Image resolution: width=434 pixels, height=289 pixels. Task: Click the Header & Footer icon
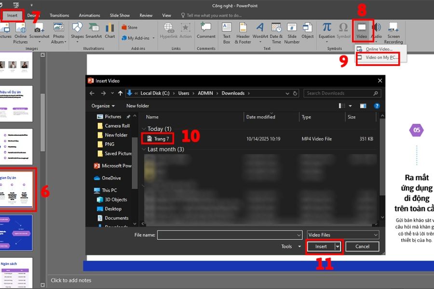click(243, 27)
